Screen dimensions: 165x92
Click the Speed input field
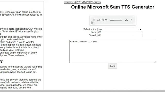120,35
